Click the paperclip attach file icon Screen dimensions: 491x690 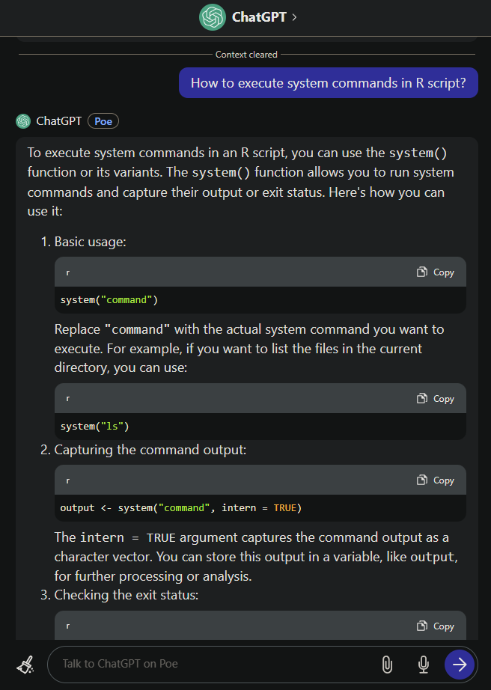pyautogui.click(x=387, y=665)
